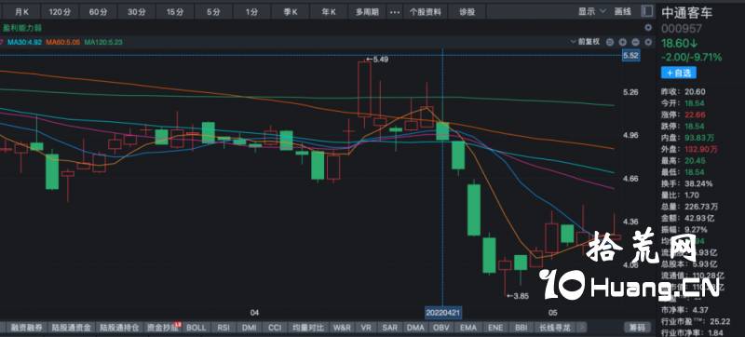745x337 pixels.
Task: Click the 5.49 high price annotation
Action: click(378, 60)
